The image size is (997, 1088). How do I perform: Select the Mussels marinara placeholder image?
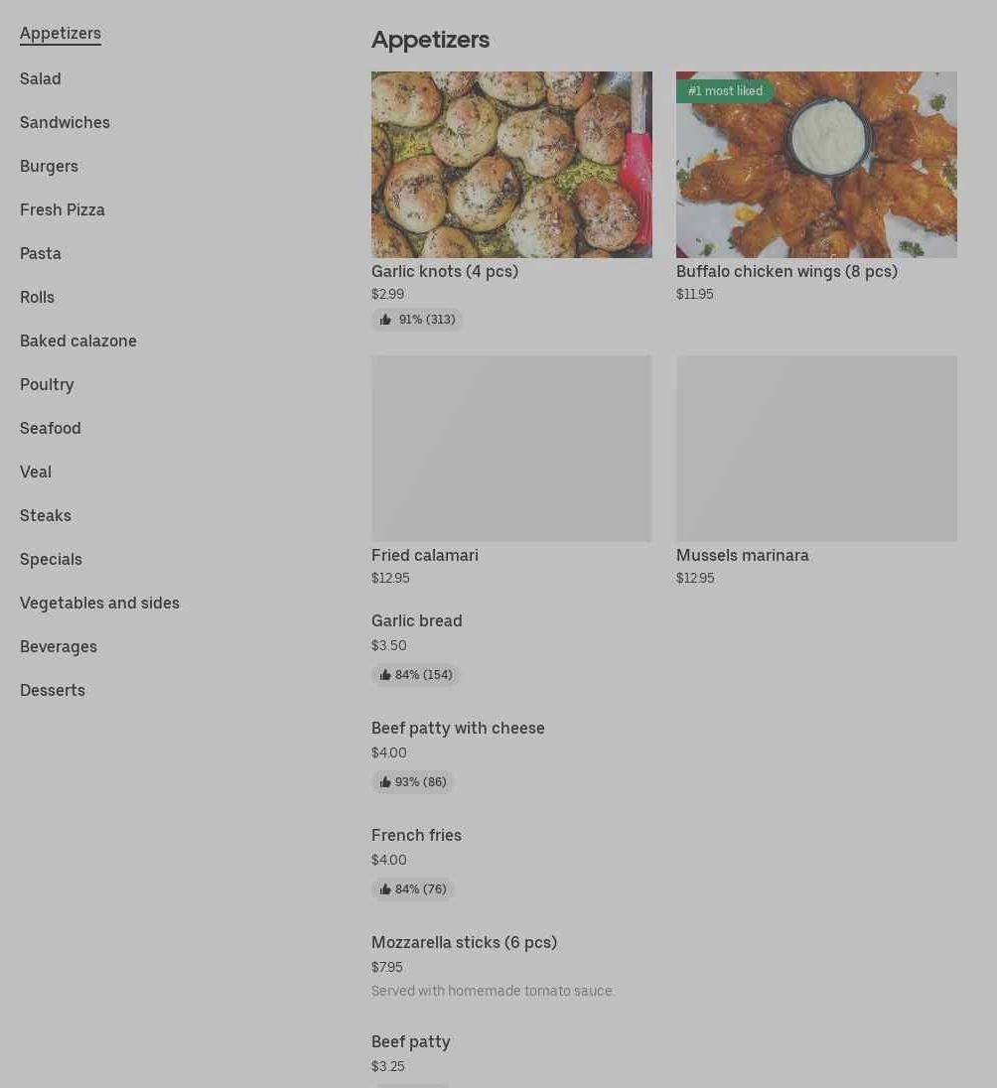pyautogui.click(x=816, y=449)
